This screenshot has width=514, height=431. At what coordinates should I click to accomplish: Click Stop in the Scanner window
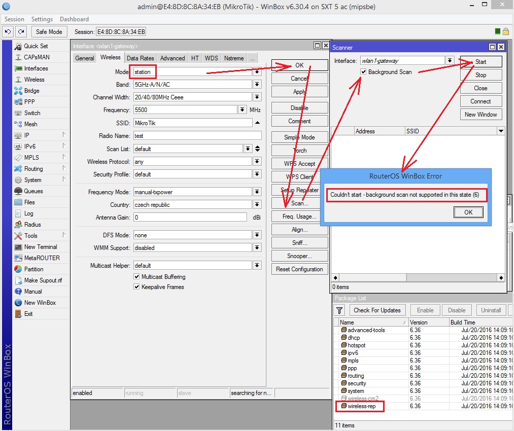pos(481,75)
